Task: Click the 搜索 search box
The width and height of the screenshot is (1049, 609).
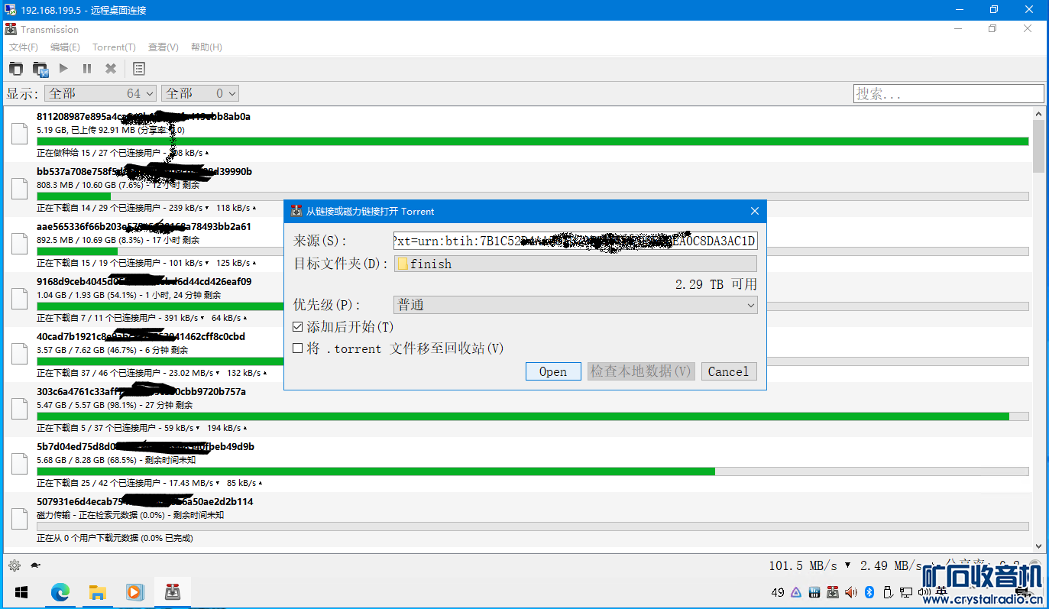Action: pyautogui.click(x=948, y=93)
